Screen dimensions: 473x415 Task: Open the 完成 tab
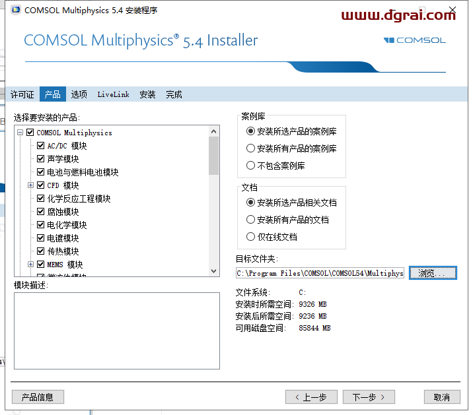174,94
